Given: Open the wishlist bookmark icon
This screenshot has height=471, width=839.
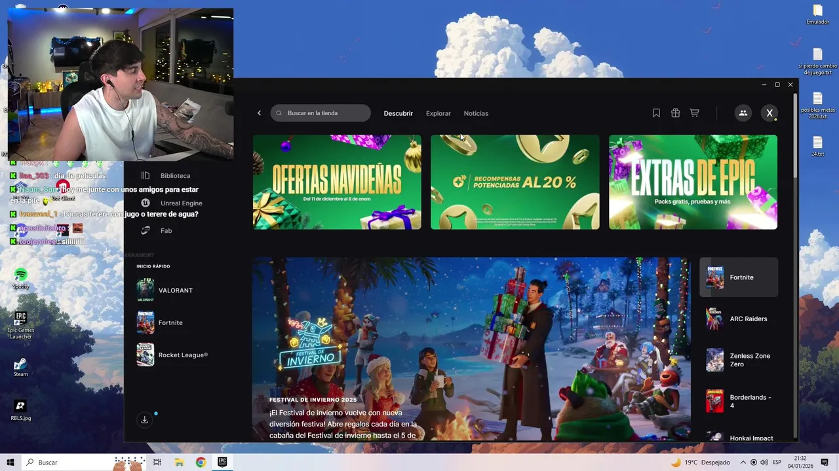Looking at the screenshot, I should [656, 113].
